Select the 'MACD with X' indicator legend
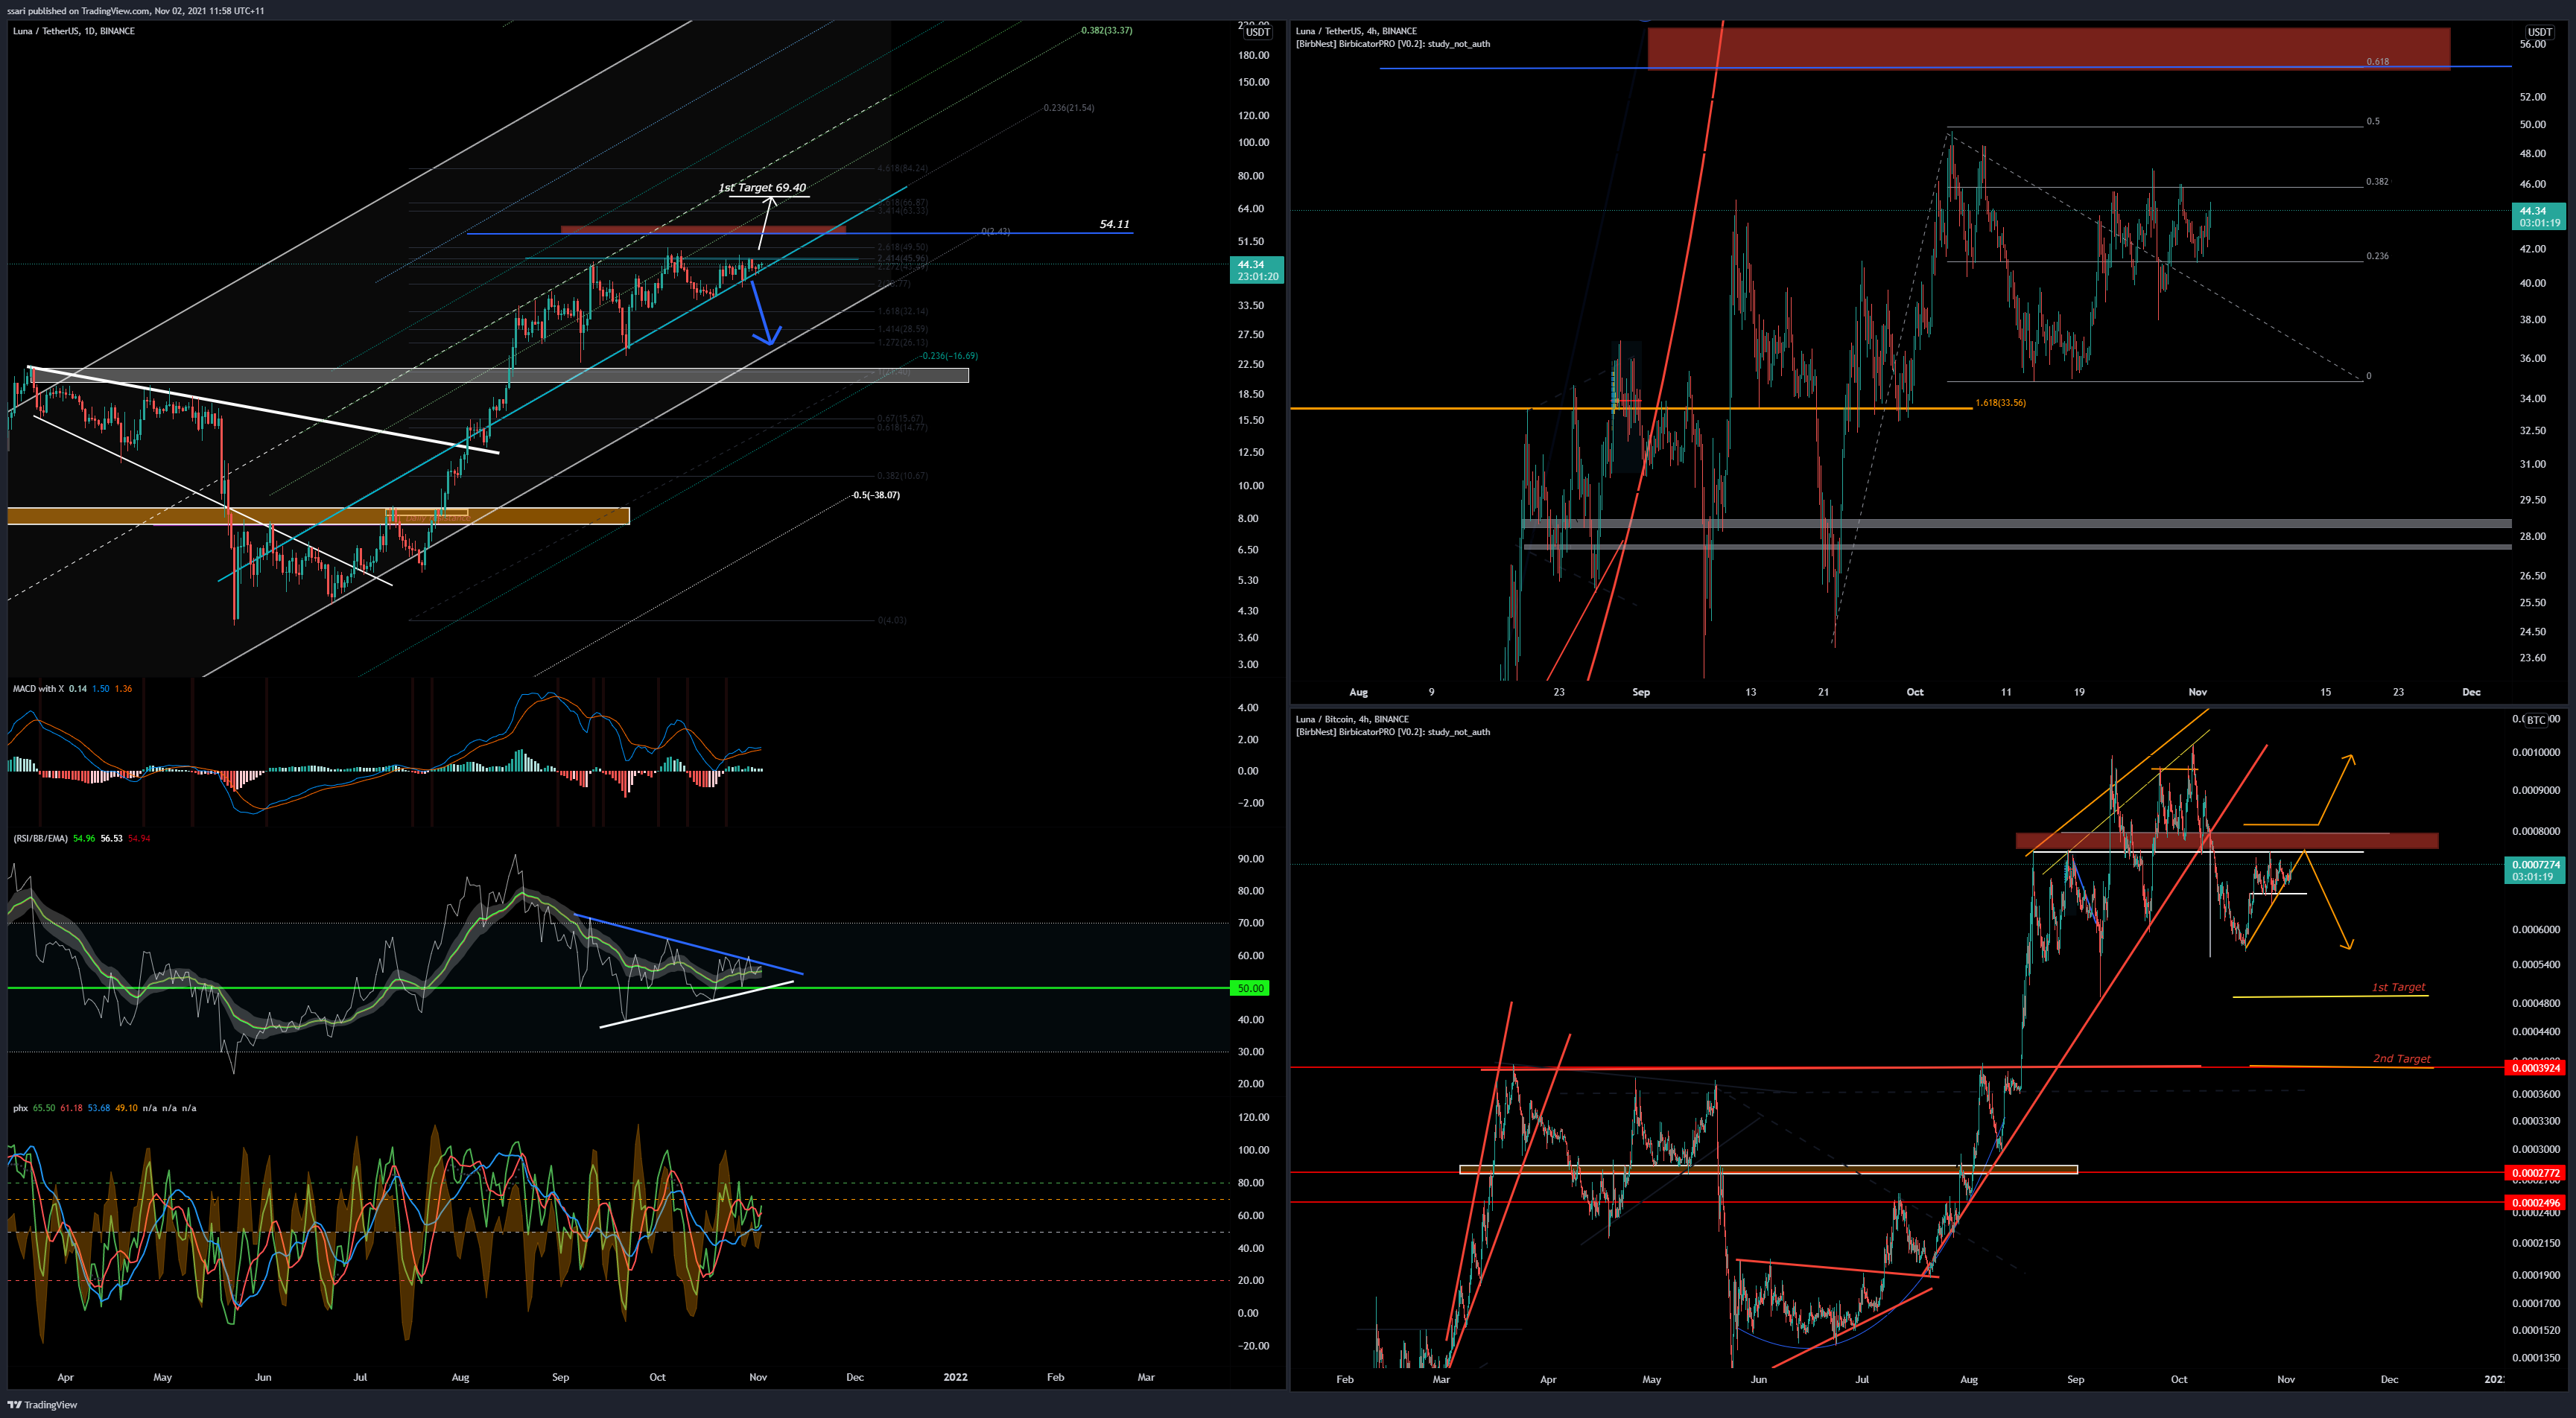This screenshot has width=2576, height=1418. click(x=37, y=688)
